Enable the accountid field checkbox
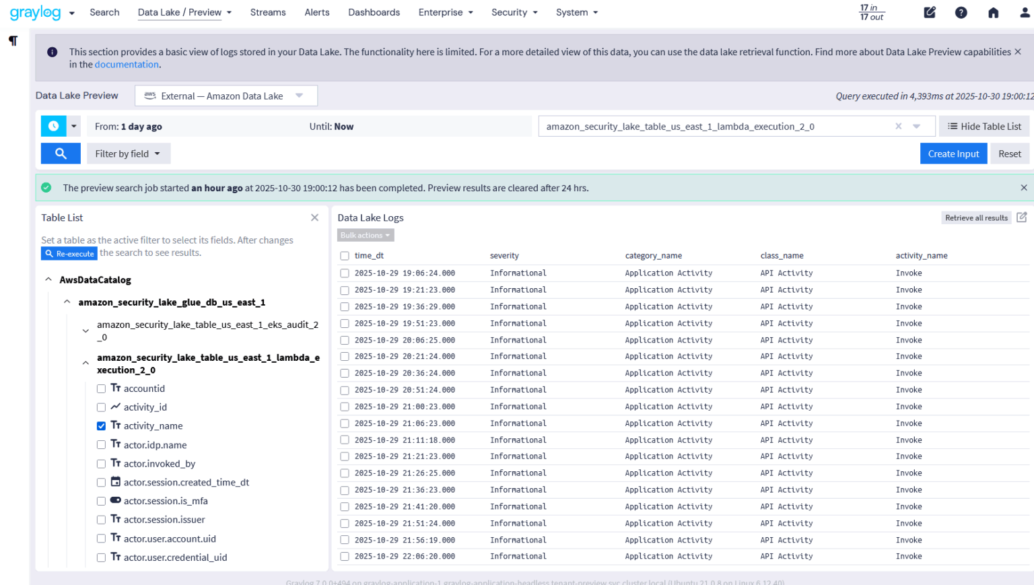 (101, 388)
